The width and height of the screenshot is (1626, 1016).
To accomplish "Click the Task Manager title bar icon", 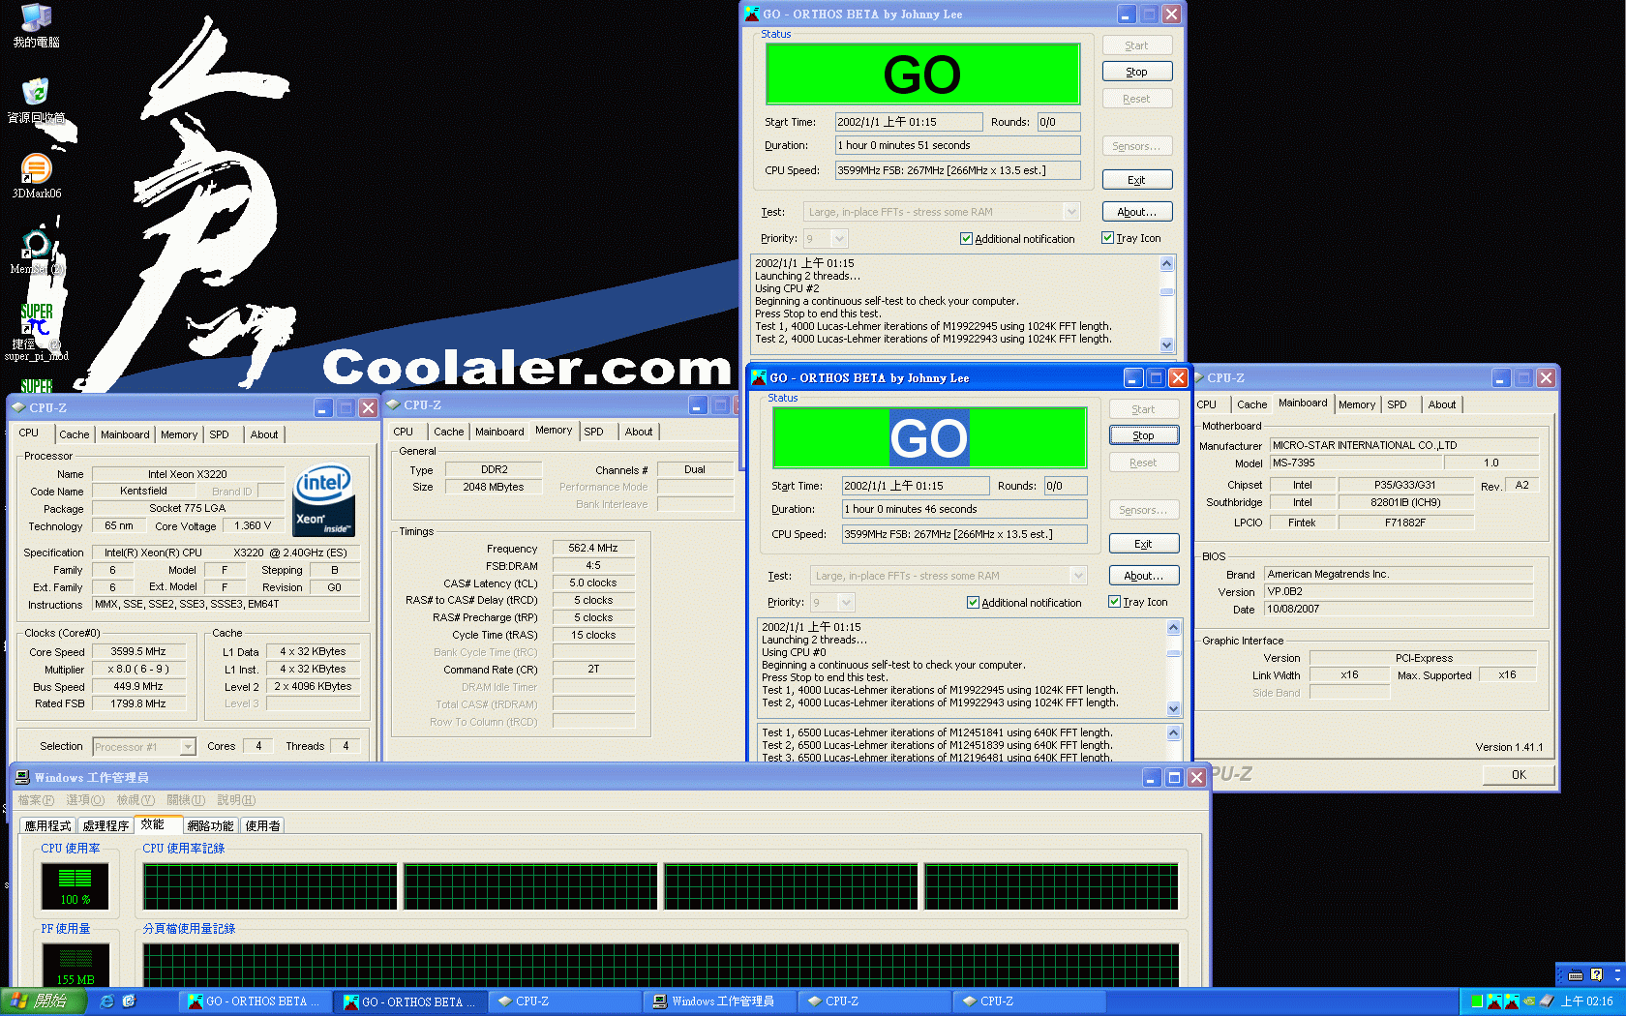I will [22, 777].
